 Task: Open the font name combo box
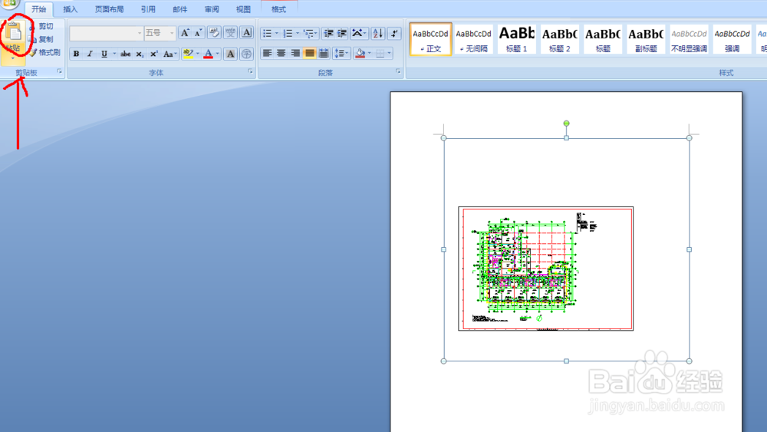[x=106, y=33]
